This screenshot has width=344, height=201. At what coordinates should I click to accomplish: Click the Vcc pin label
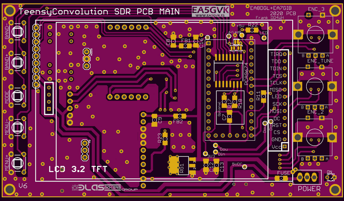coord(276,147)
